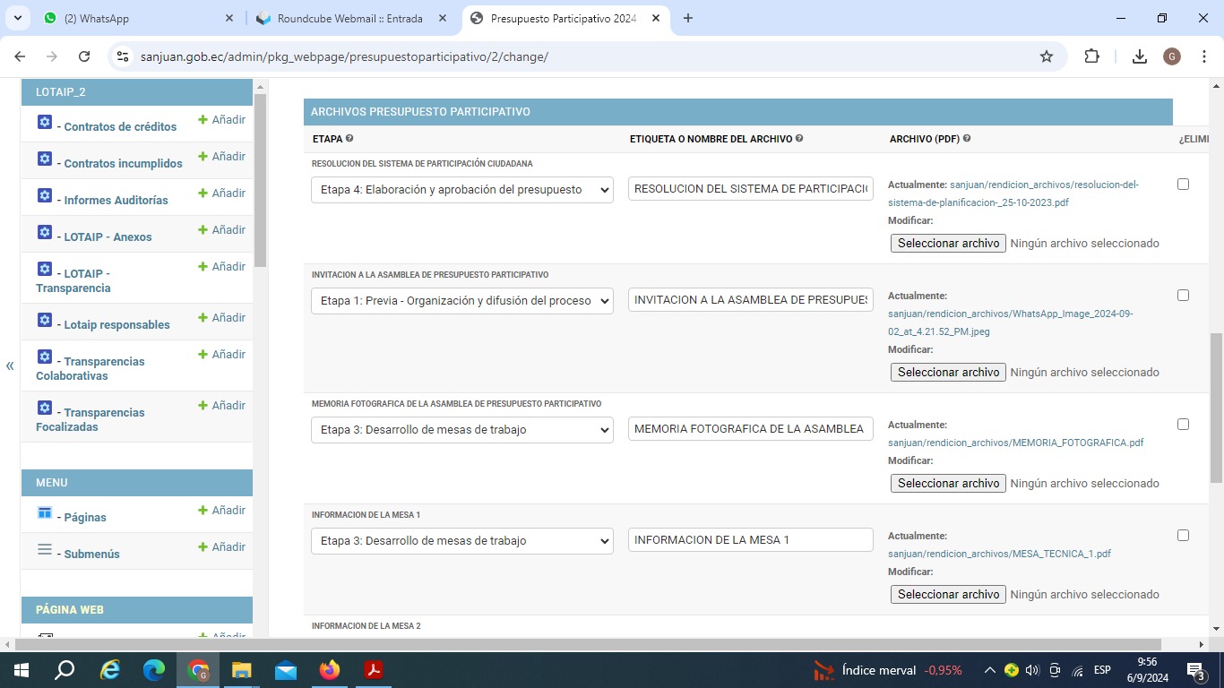This screenshot has height=688, width=1224.
Task: Check delete box for RESOLUCION DEL SISTEMA file
Action: pos(1183,185)
